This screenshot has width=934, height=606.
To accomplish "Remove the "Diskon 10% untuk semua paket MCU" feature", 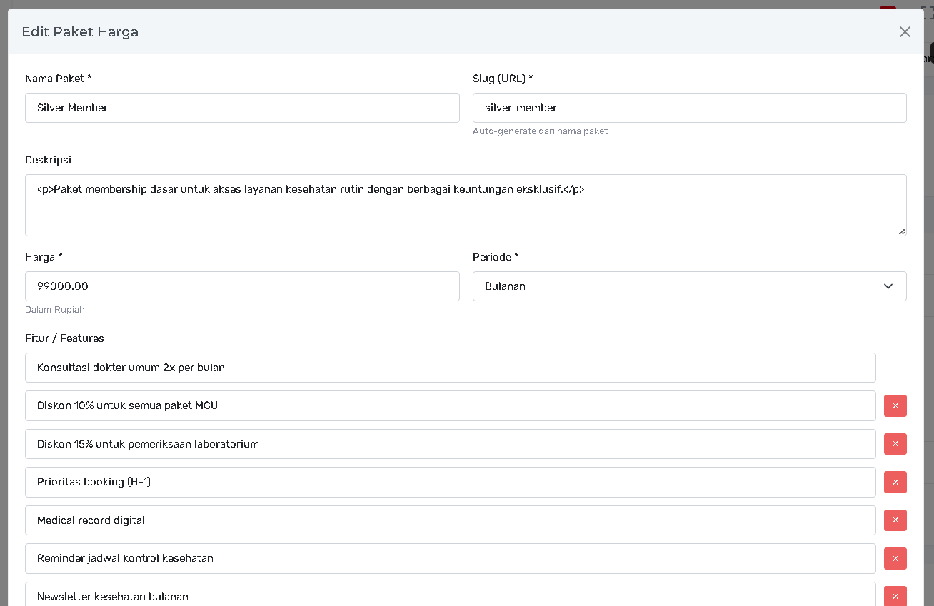I will 895,406.
